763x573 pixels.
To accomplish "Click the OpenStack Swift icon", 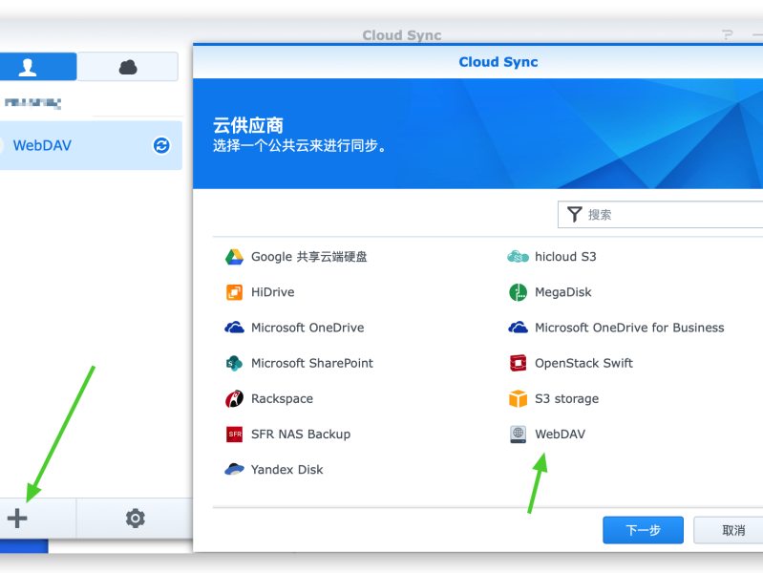I will [518, 363].
